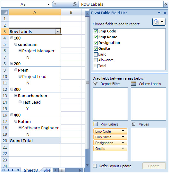Select column B header
The image size is (169, 173).
(x=71, y=12)
